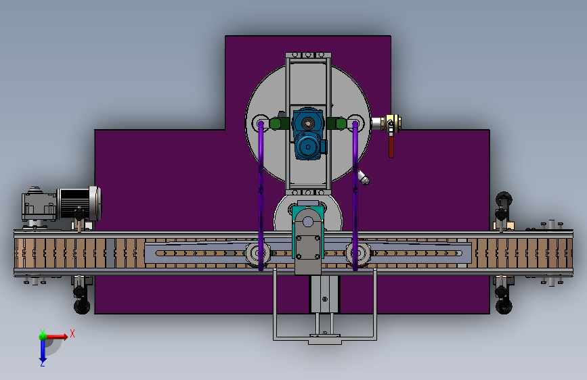587x380 pixels.
Task: Select the bottom-left black caster wheel
Action: point(82,306)
